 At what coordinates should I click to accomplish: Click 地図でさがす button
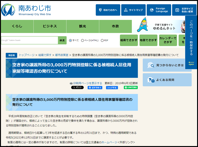[x=148, y=40]
